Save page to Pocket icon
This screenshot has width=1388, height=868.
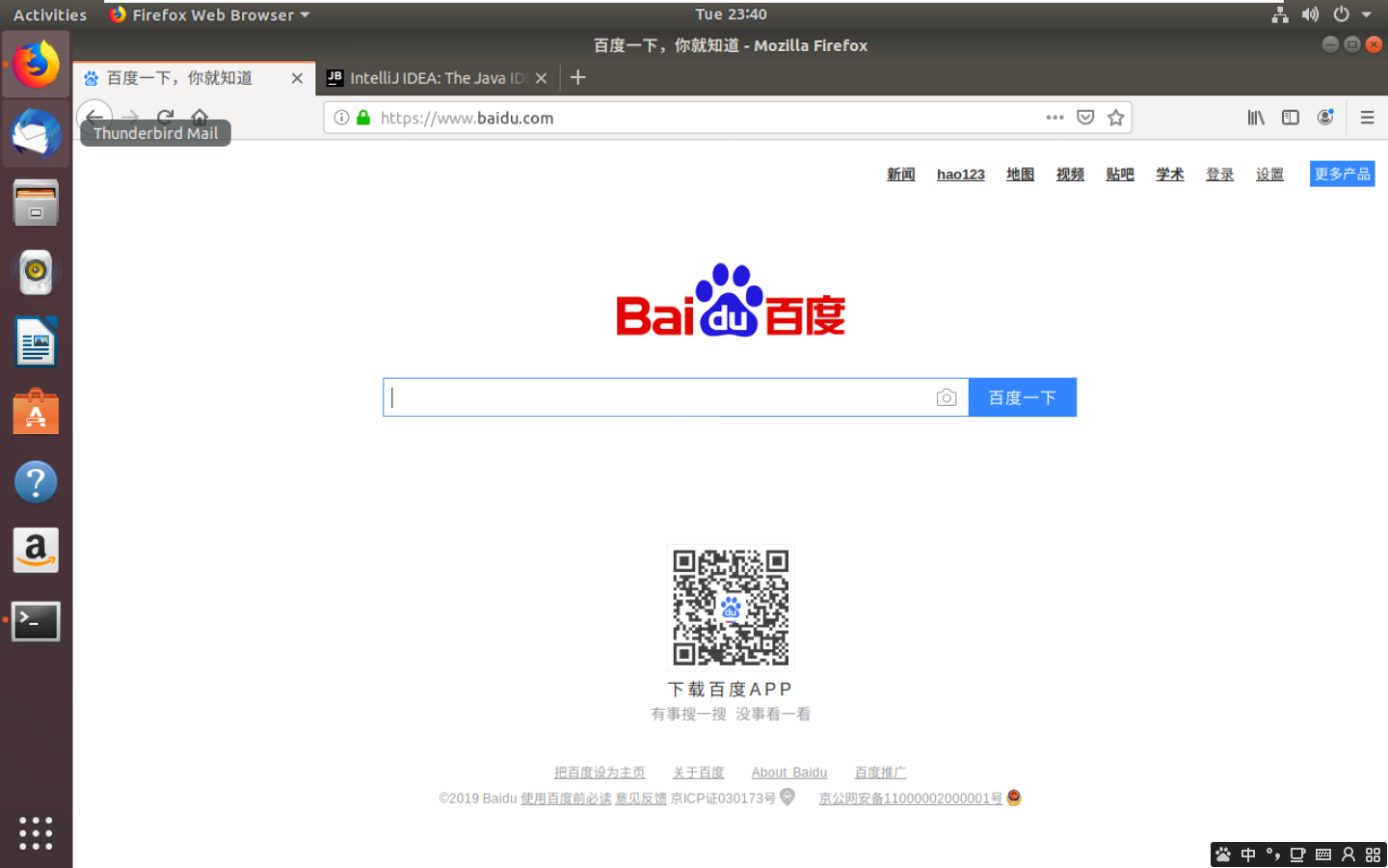1085,118
